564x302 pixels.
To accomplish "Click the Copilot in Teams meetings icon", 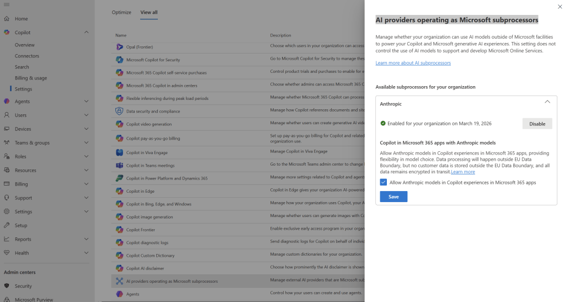I will [x=119, y=166].
